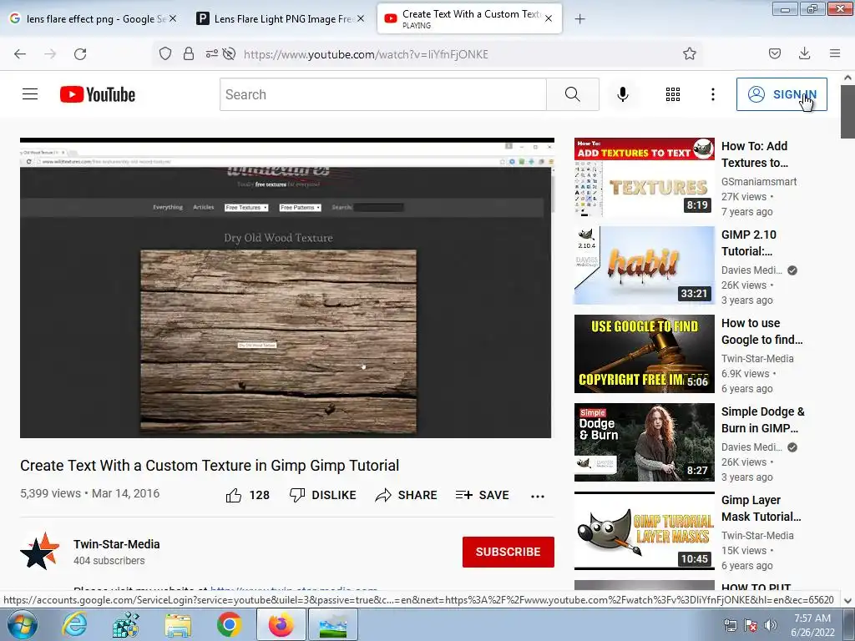Open Chrome from the taskbar

coord(229,624)
